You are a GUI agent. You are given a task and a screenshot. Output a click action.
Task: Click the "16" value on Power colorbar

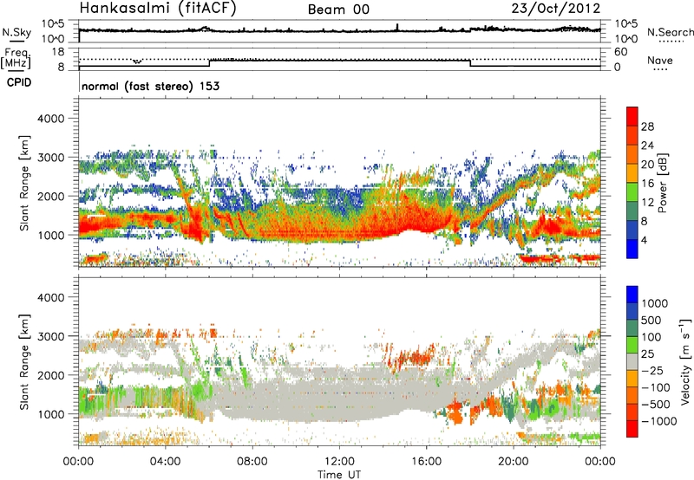[x=647, y=184]
